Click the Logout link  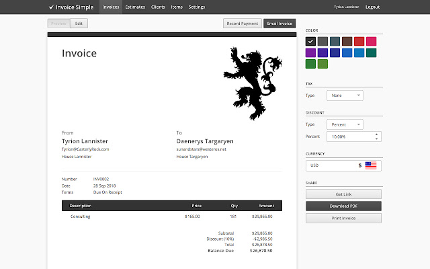tap(372, 7)
